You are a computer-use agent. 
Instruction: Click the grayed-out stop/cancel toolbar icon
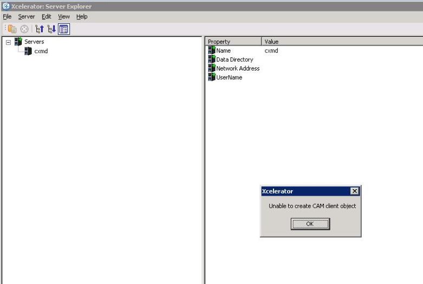(24, 29)
